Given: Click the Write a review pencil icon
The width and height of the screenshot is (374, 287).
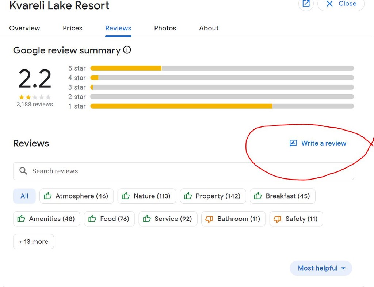Looking at the screenshot, I should [x=293, y=143].
